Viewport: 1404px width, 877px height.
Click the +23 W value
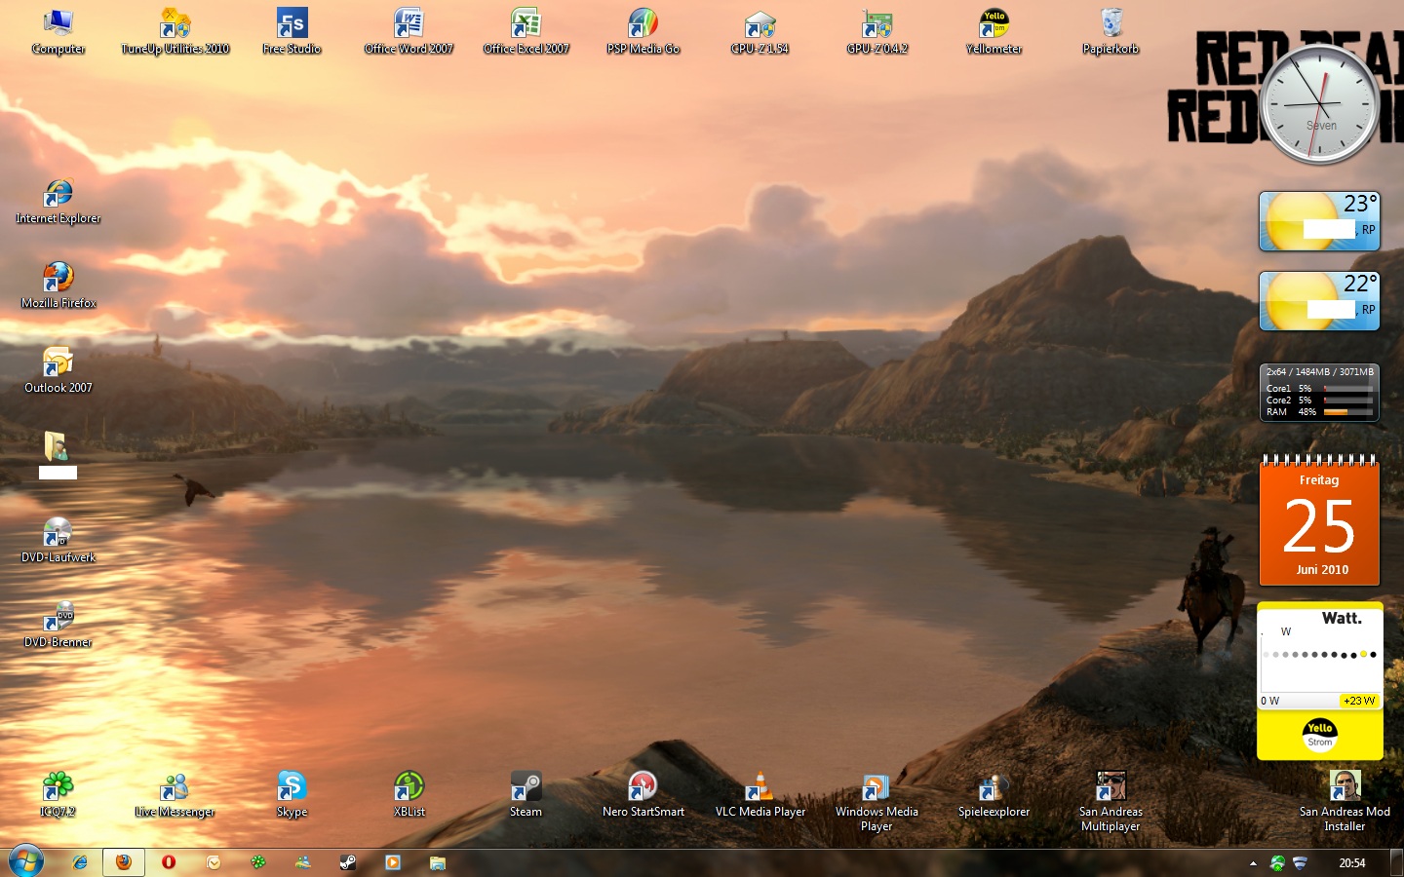pyautogui.click(x=1359, y=701)
